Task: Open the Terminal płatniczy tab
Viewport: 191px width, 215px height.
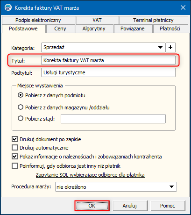Action: click(x=153, y=20)
